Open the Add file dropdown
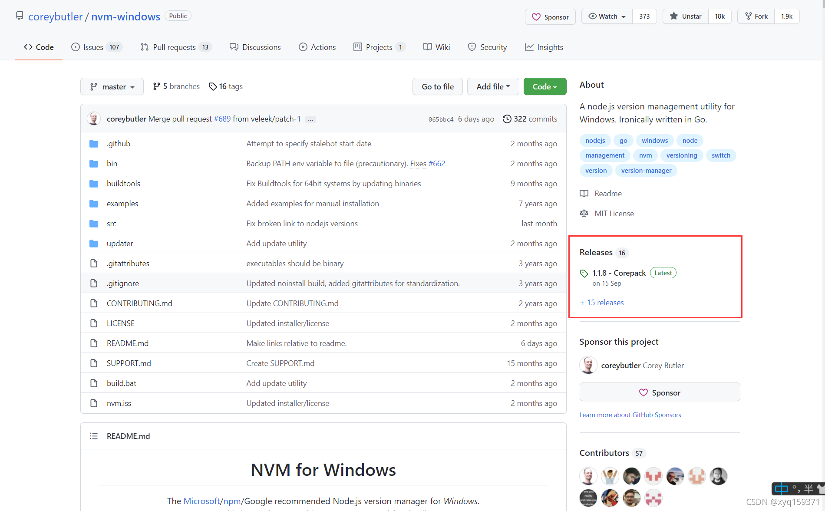825x511 pixels. (x=493, y=86)
